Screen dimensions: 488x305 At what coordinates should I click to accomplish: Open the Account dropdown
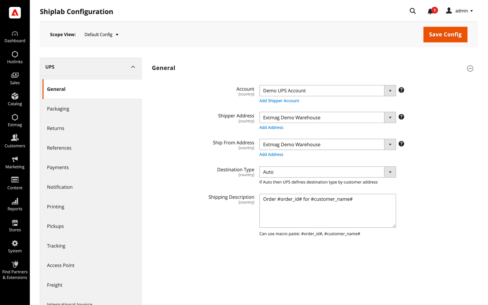click(327, 91)
